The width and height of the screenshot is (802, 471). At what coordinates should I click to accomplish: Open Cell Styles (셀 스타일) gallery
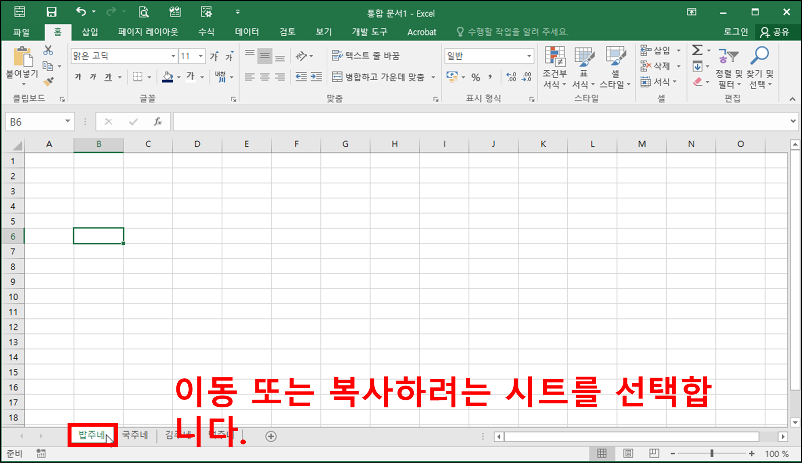coord(615,68)
